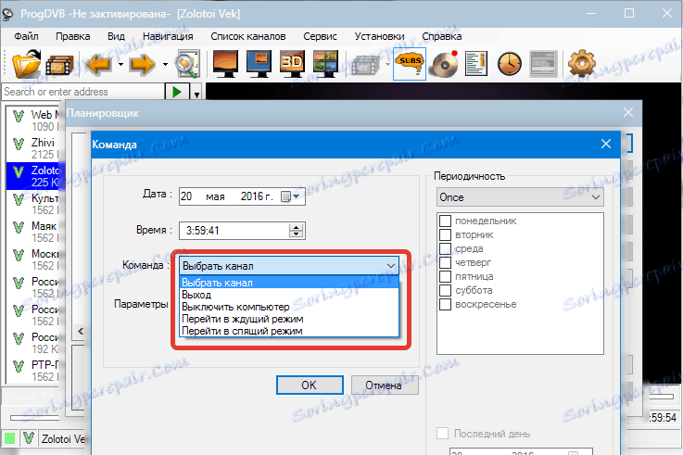Open the scheduler clock icon

(x=509, y=64)
